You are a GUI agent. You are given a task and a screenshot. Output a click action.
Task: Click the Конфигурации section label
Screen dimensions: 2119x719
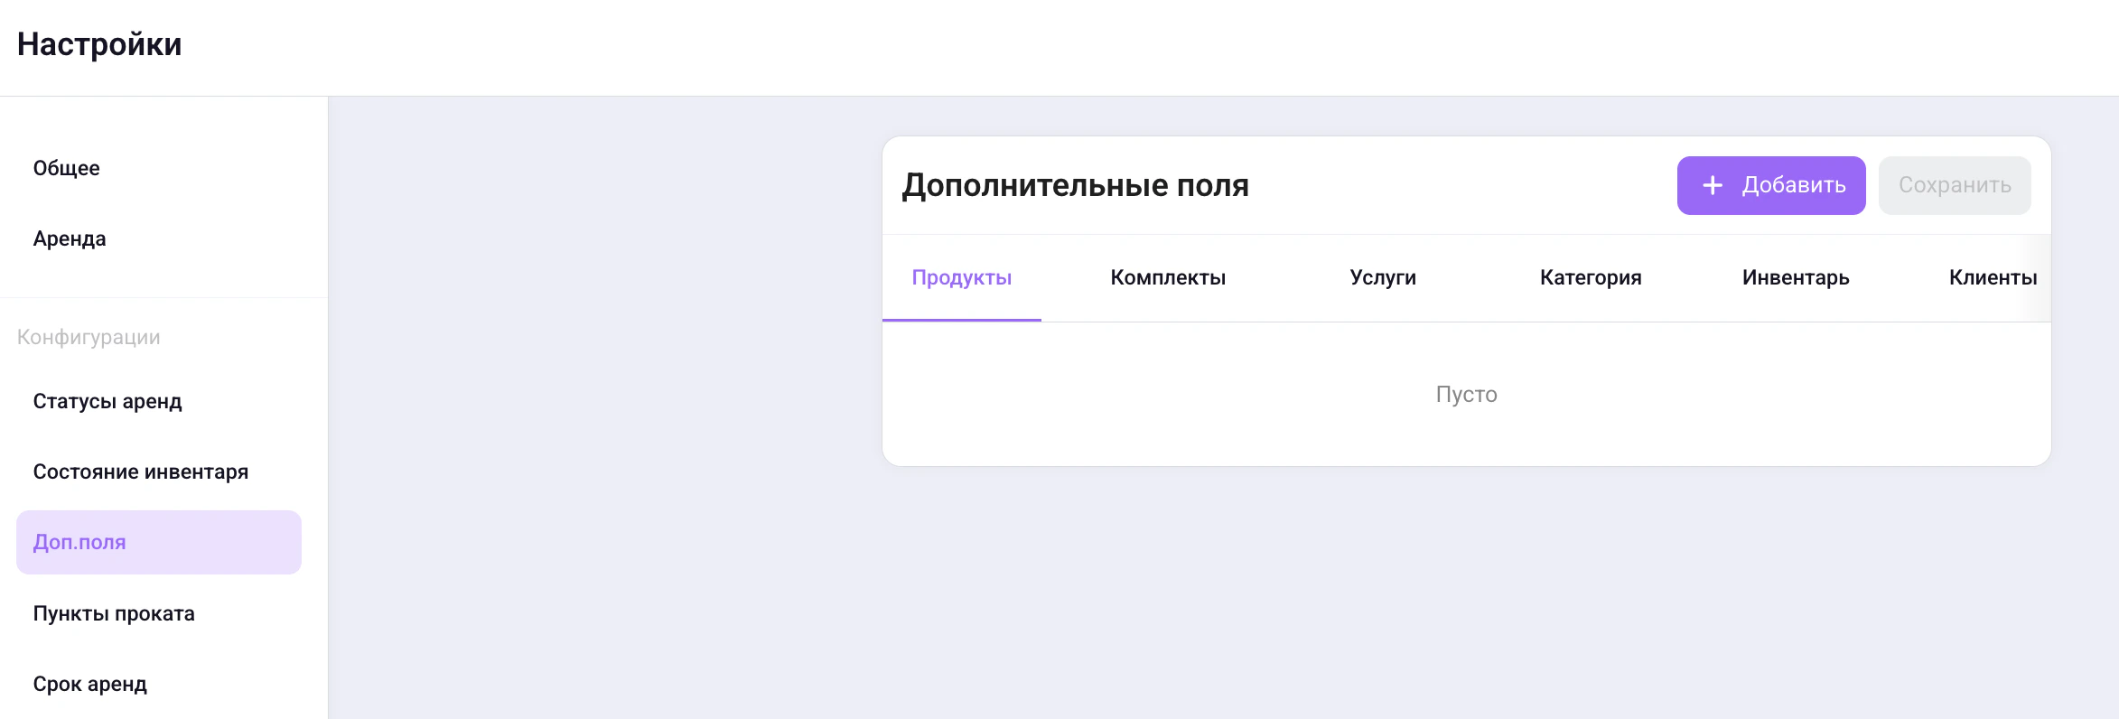tap(88, 336)
